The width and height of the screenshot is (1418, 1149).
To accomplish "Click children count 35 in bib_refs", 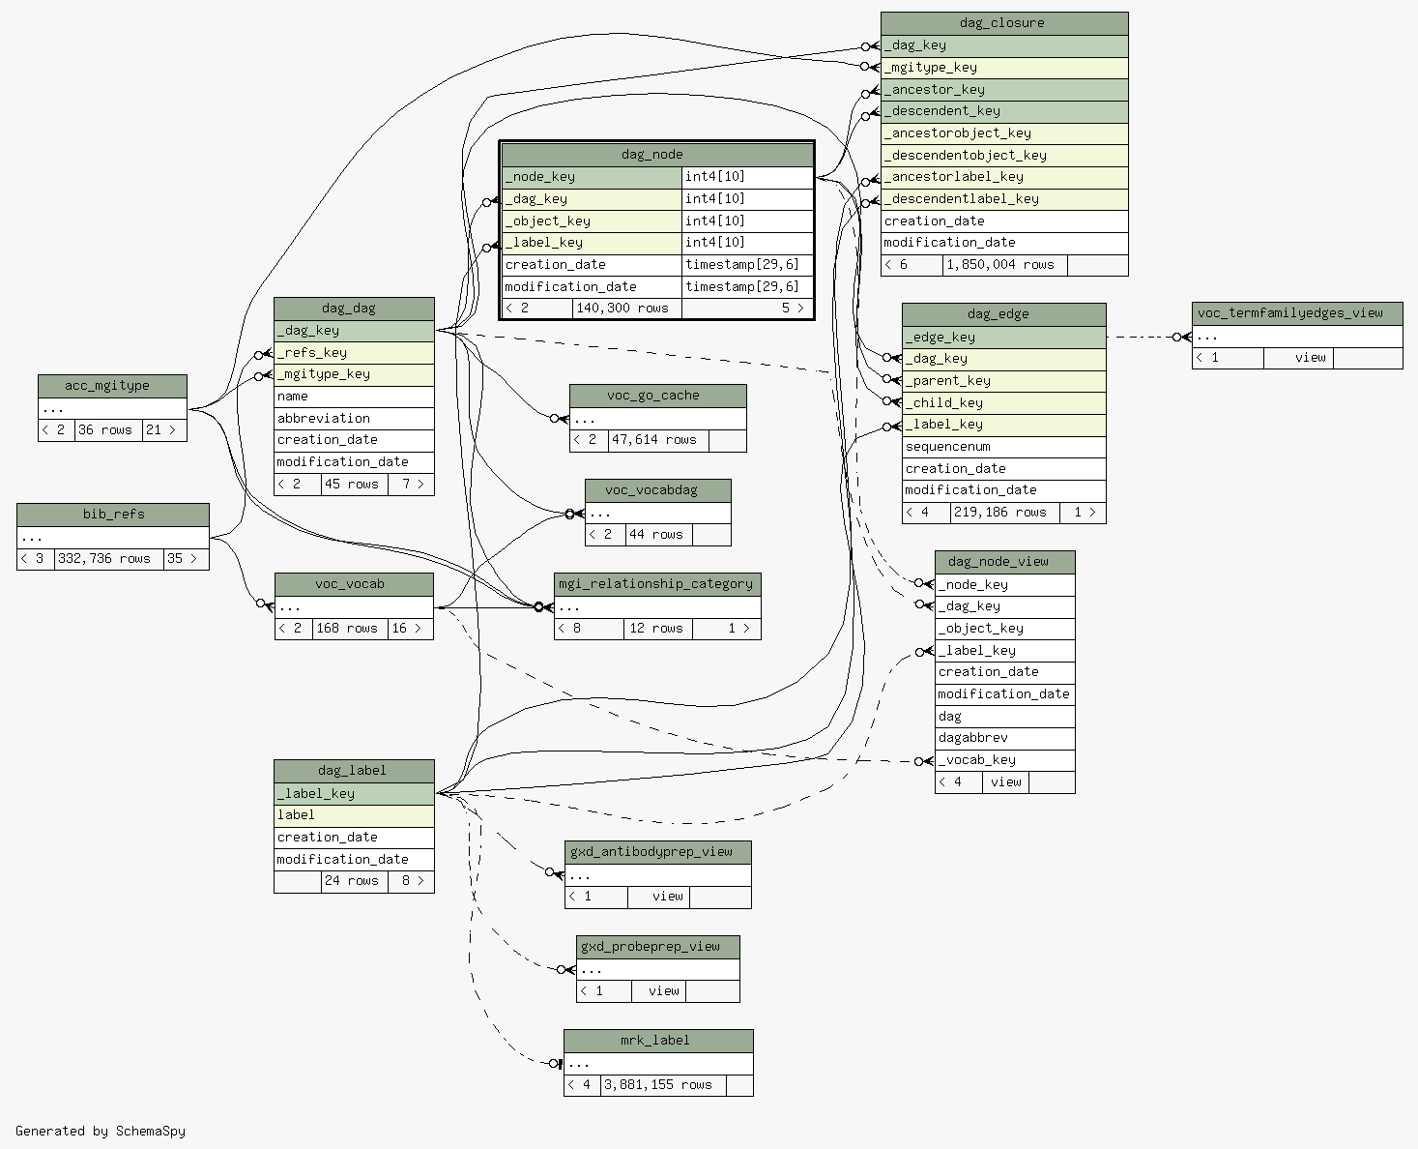I will pyautogui.click(x=186, y=559).
